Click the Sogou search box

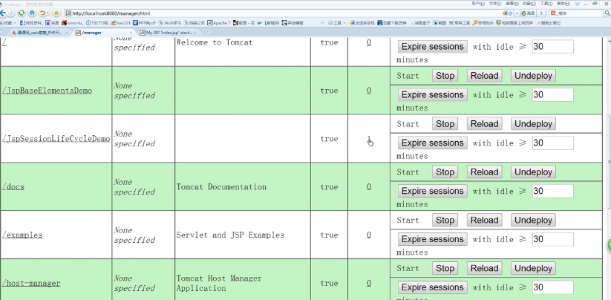(x=577, y=13)
